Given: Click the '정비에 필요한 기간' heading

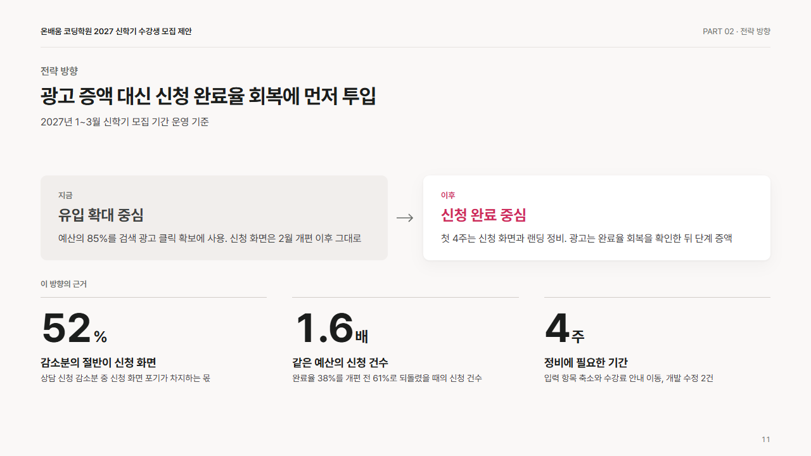Looking at the screenshot, I should [x=586, y=363].
